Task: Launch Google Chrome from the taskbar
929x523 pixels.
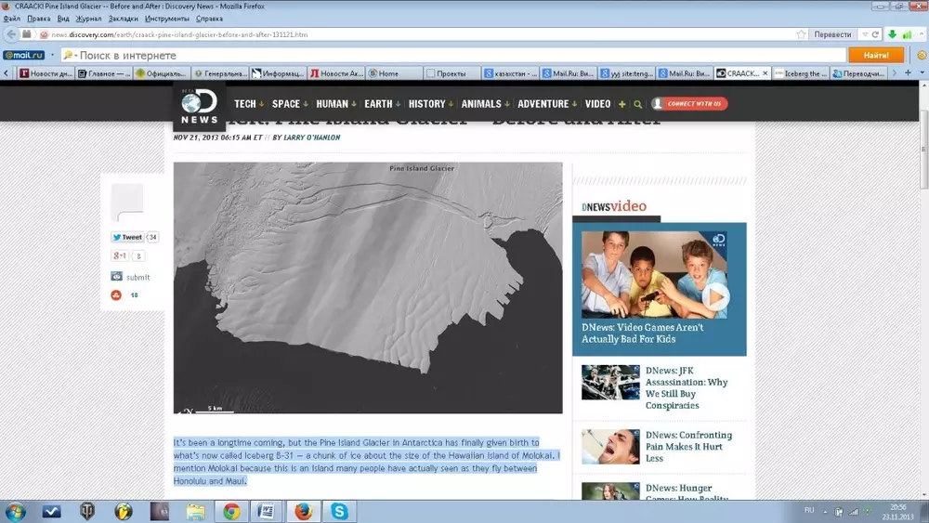Action: click(231, 511)
